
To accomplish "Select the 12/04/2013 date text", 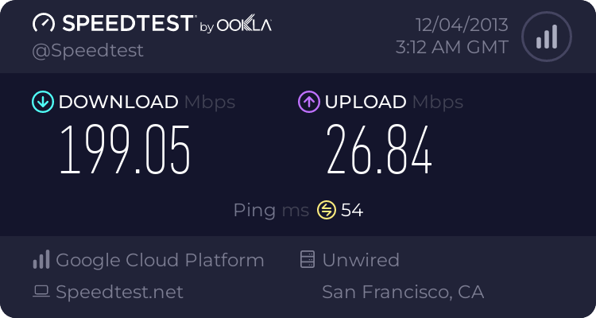I will pos(462,25).
